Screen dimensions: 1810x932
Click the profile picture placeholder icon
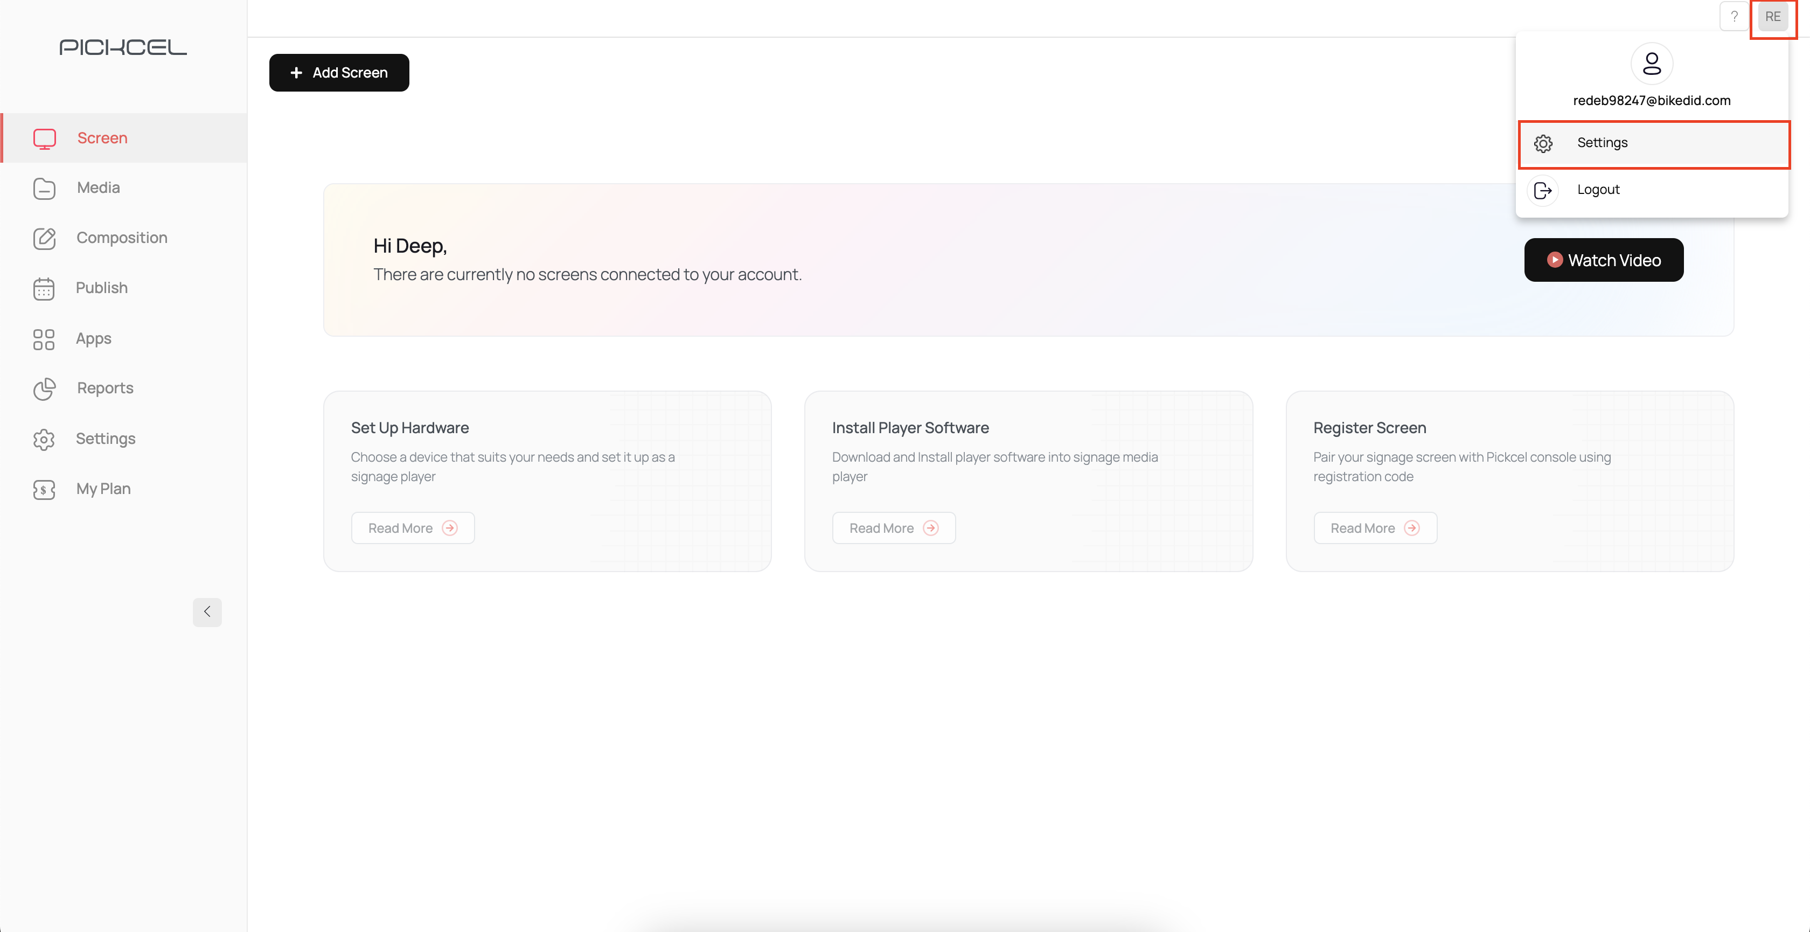click(x=1652, y=64)
